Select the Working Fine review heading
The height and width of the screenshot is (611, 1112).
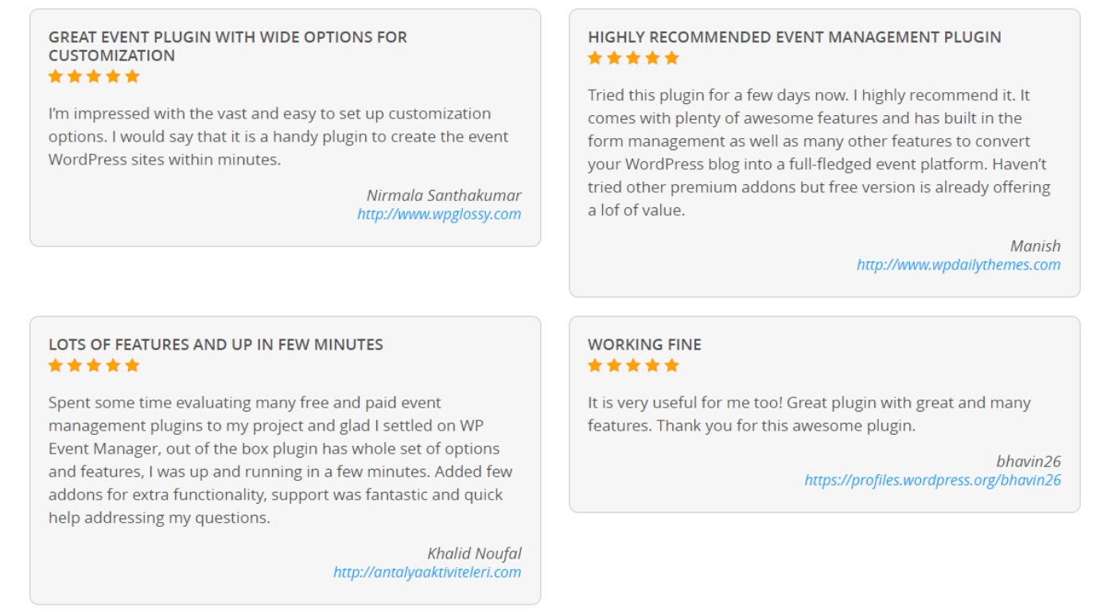click(644, 345)
